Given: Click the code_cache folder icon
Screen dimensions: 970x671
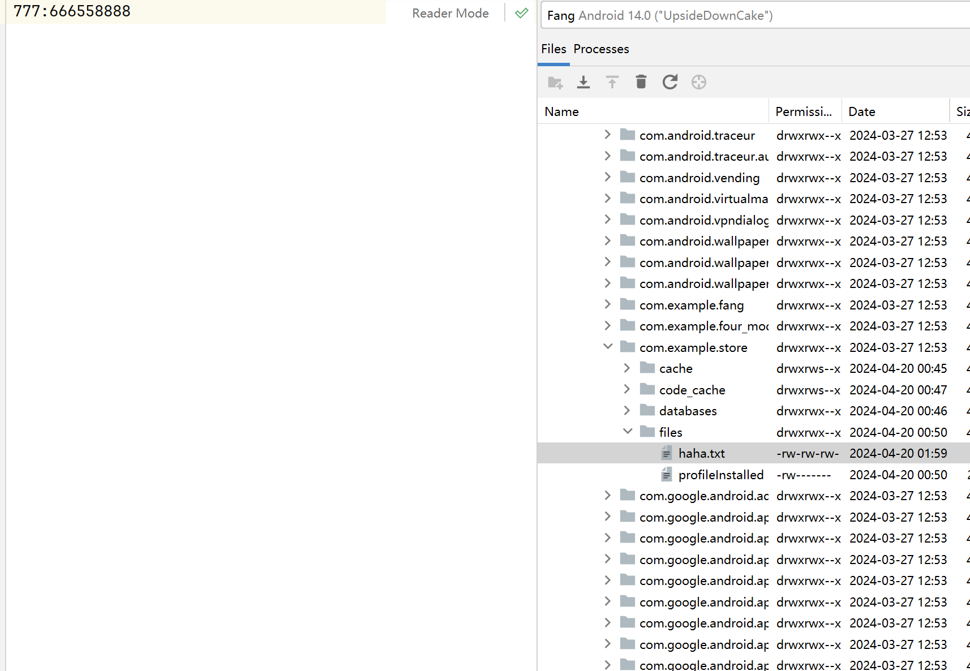Looking at the screenshot, I should (x=647, y=389).
